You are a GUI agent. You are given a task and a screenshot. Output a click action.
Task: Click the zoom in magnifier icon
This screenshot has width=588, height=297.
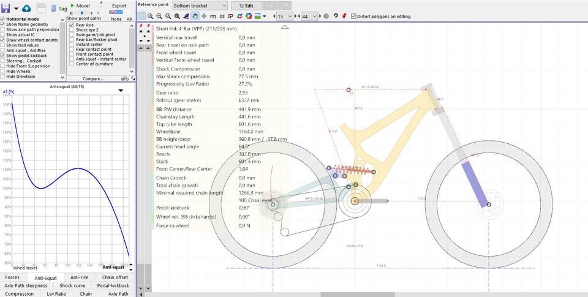(x=151, y=16)
